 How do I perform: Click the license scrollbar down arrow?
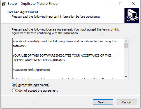[x=126, y=76]
